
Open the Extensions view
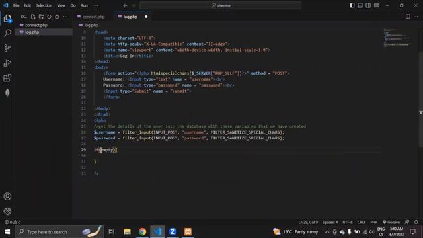pos(7,78)
